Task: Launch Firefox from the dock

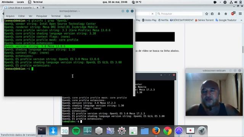Action: [156, 131]
